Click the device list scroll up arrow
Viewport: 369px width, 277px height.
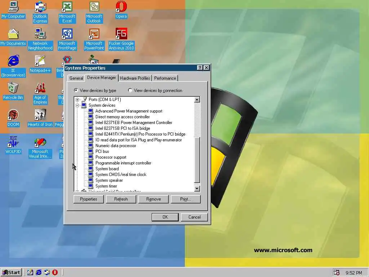(x=197, y=100)
